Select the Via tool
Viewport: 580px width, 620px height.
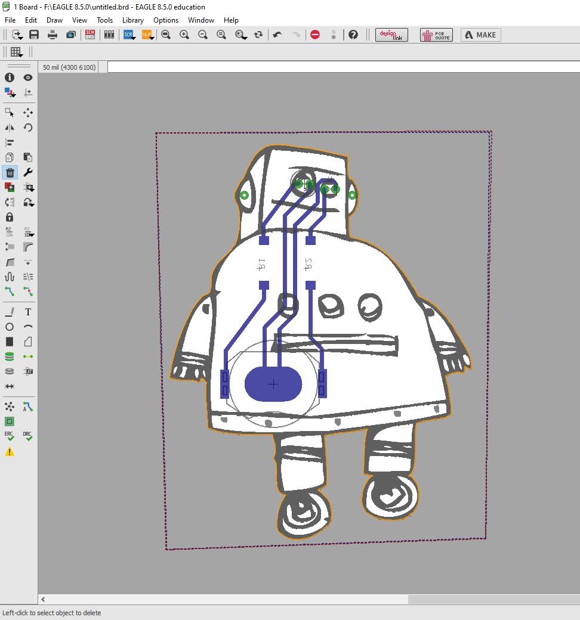point(10,356)
